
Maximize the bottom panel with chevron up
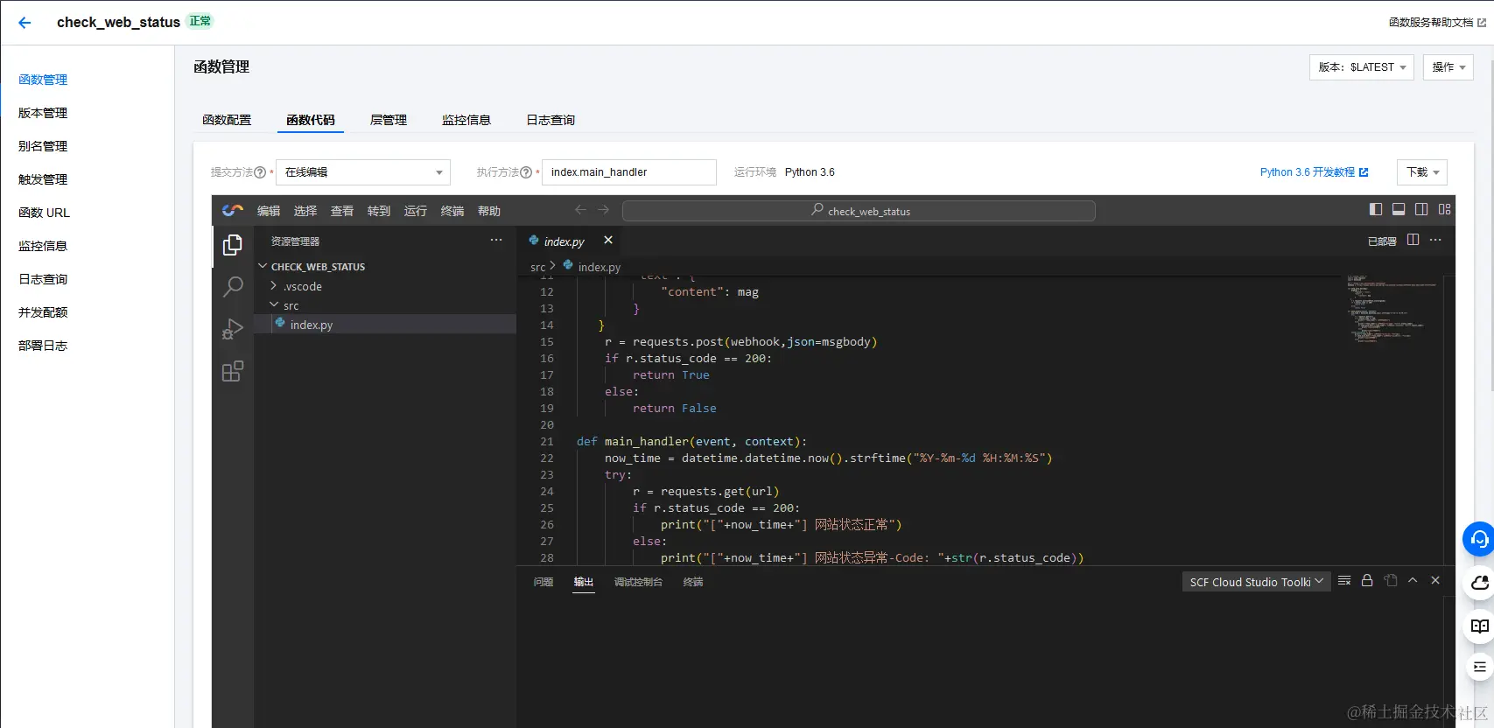(x=1413, y=580)
